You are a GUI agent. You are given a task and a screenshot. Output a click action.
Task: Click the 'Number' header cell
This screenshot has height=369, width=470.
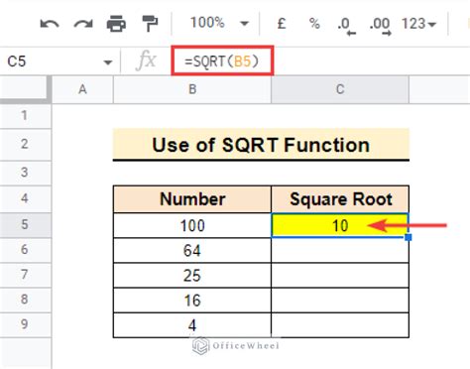pyautogui.click(x=192, y=199)
